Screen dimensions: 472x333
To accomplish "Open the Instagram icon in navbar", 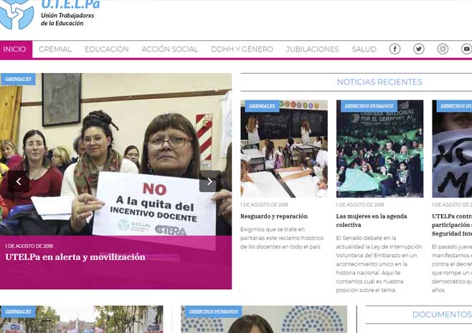I will pos(443,49).
